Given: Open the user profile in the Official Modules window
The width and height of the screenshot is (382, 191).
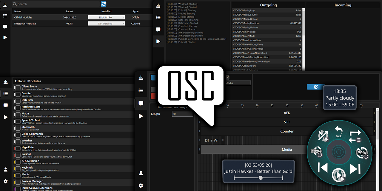Looking at the screenshot, I should coord(5,170).
